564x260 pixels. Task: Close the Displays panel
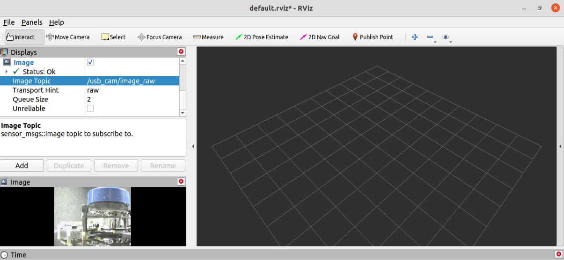[181, 52]
